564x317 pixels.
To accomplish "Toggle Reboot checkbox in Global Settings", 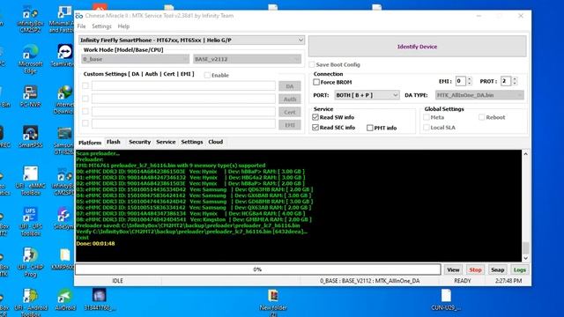I will [482, 117].
